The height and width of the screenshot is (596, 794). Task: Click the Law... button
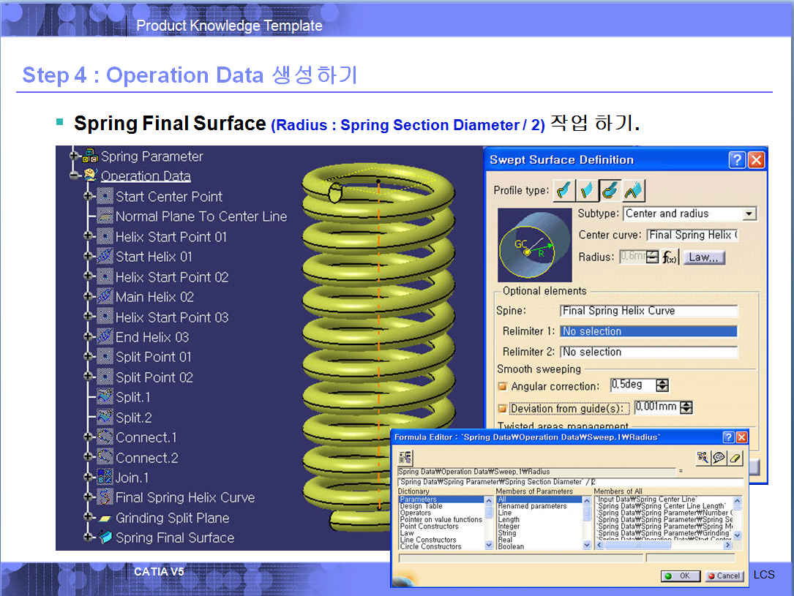(704, 257)
